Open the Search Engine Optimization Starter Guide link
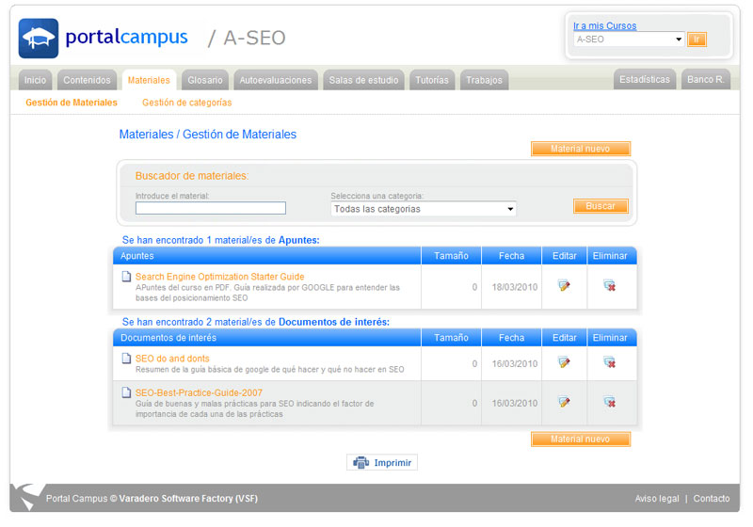This screenshot has width=753, height=527. click(219, 277)
